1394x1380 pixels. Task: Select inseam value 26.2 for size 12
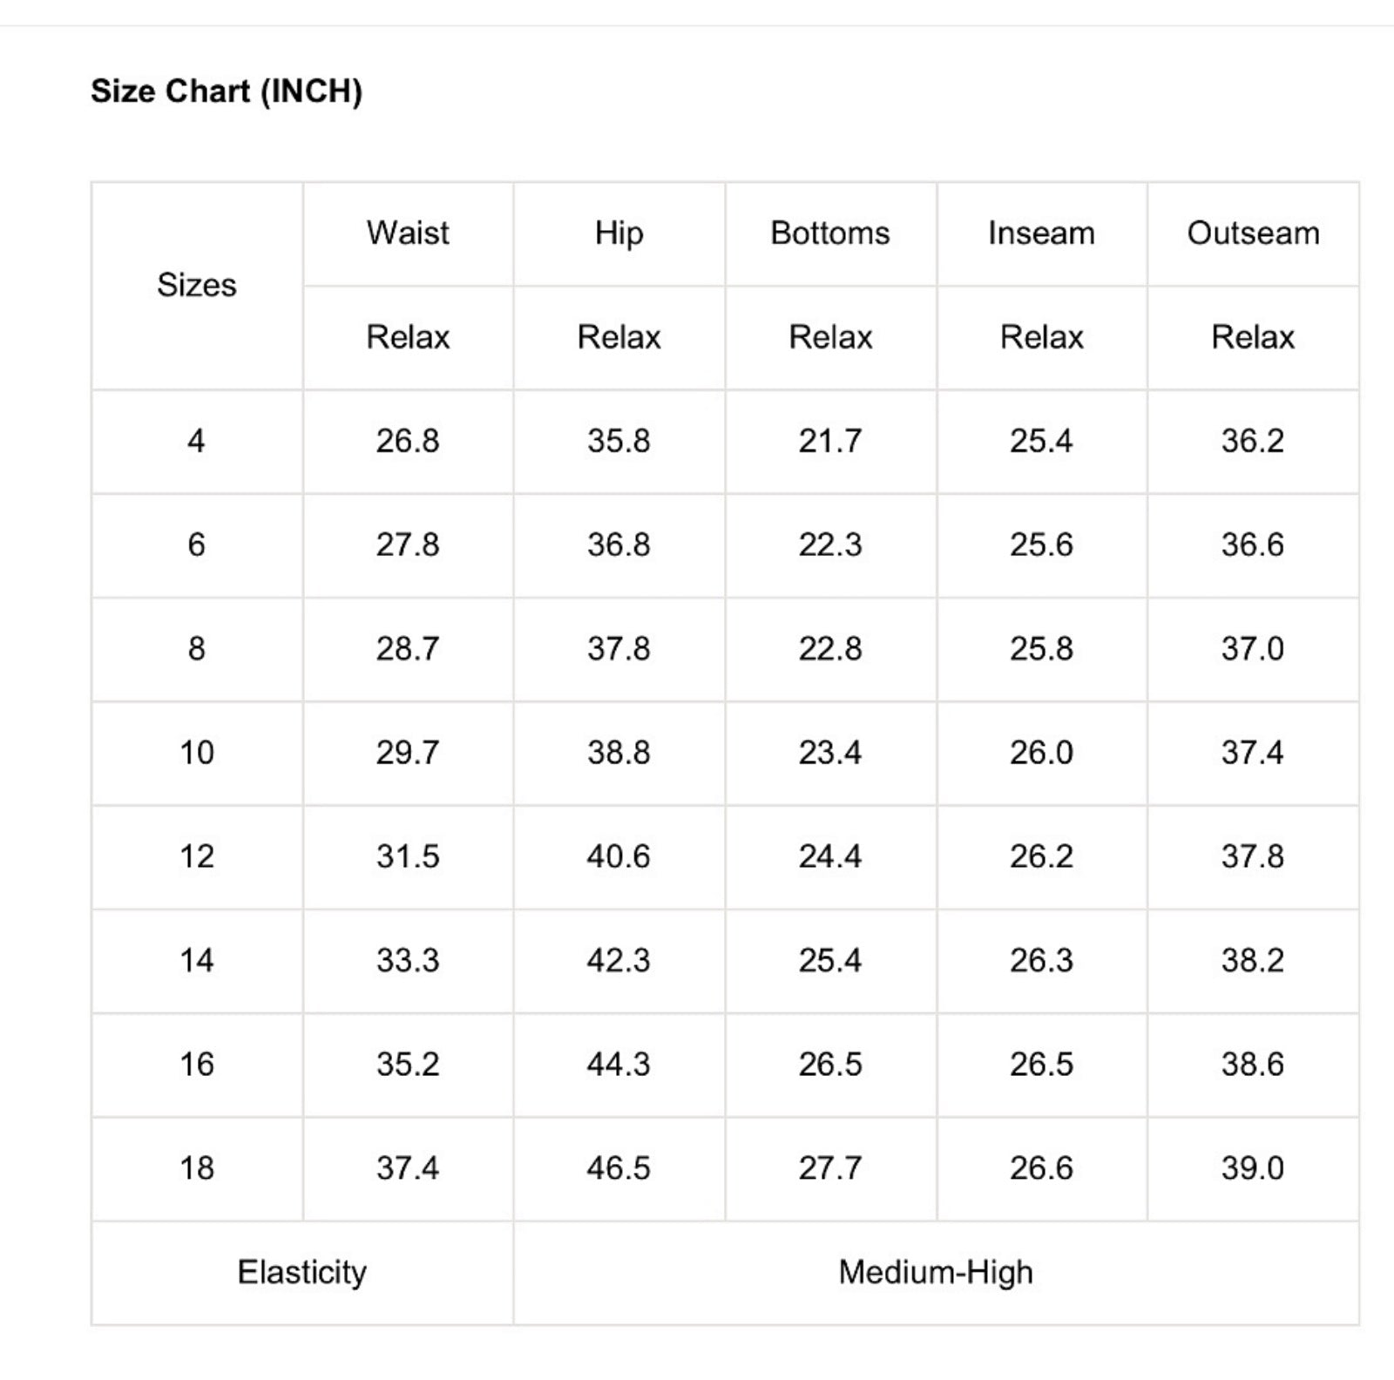pyautogui.click(x=1041, y=856)
